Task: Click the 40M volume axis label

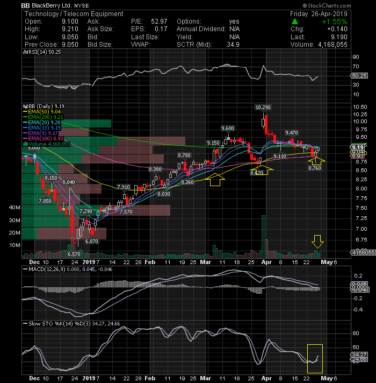Action: 15,208
